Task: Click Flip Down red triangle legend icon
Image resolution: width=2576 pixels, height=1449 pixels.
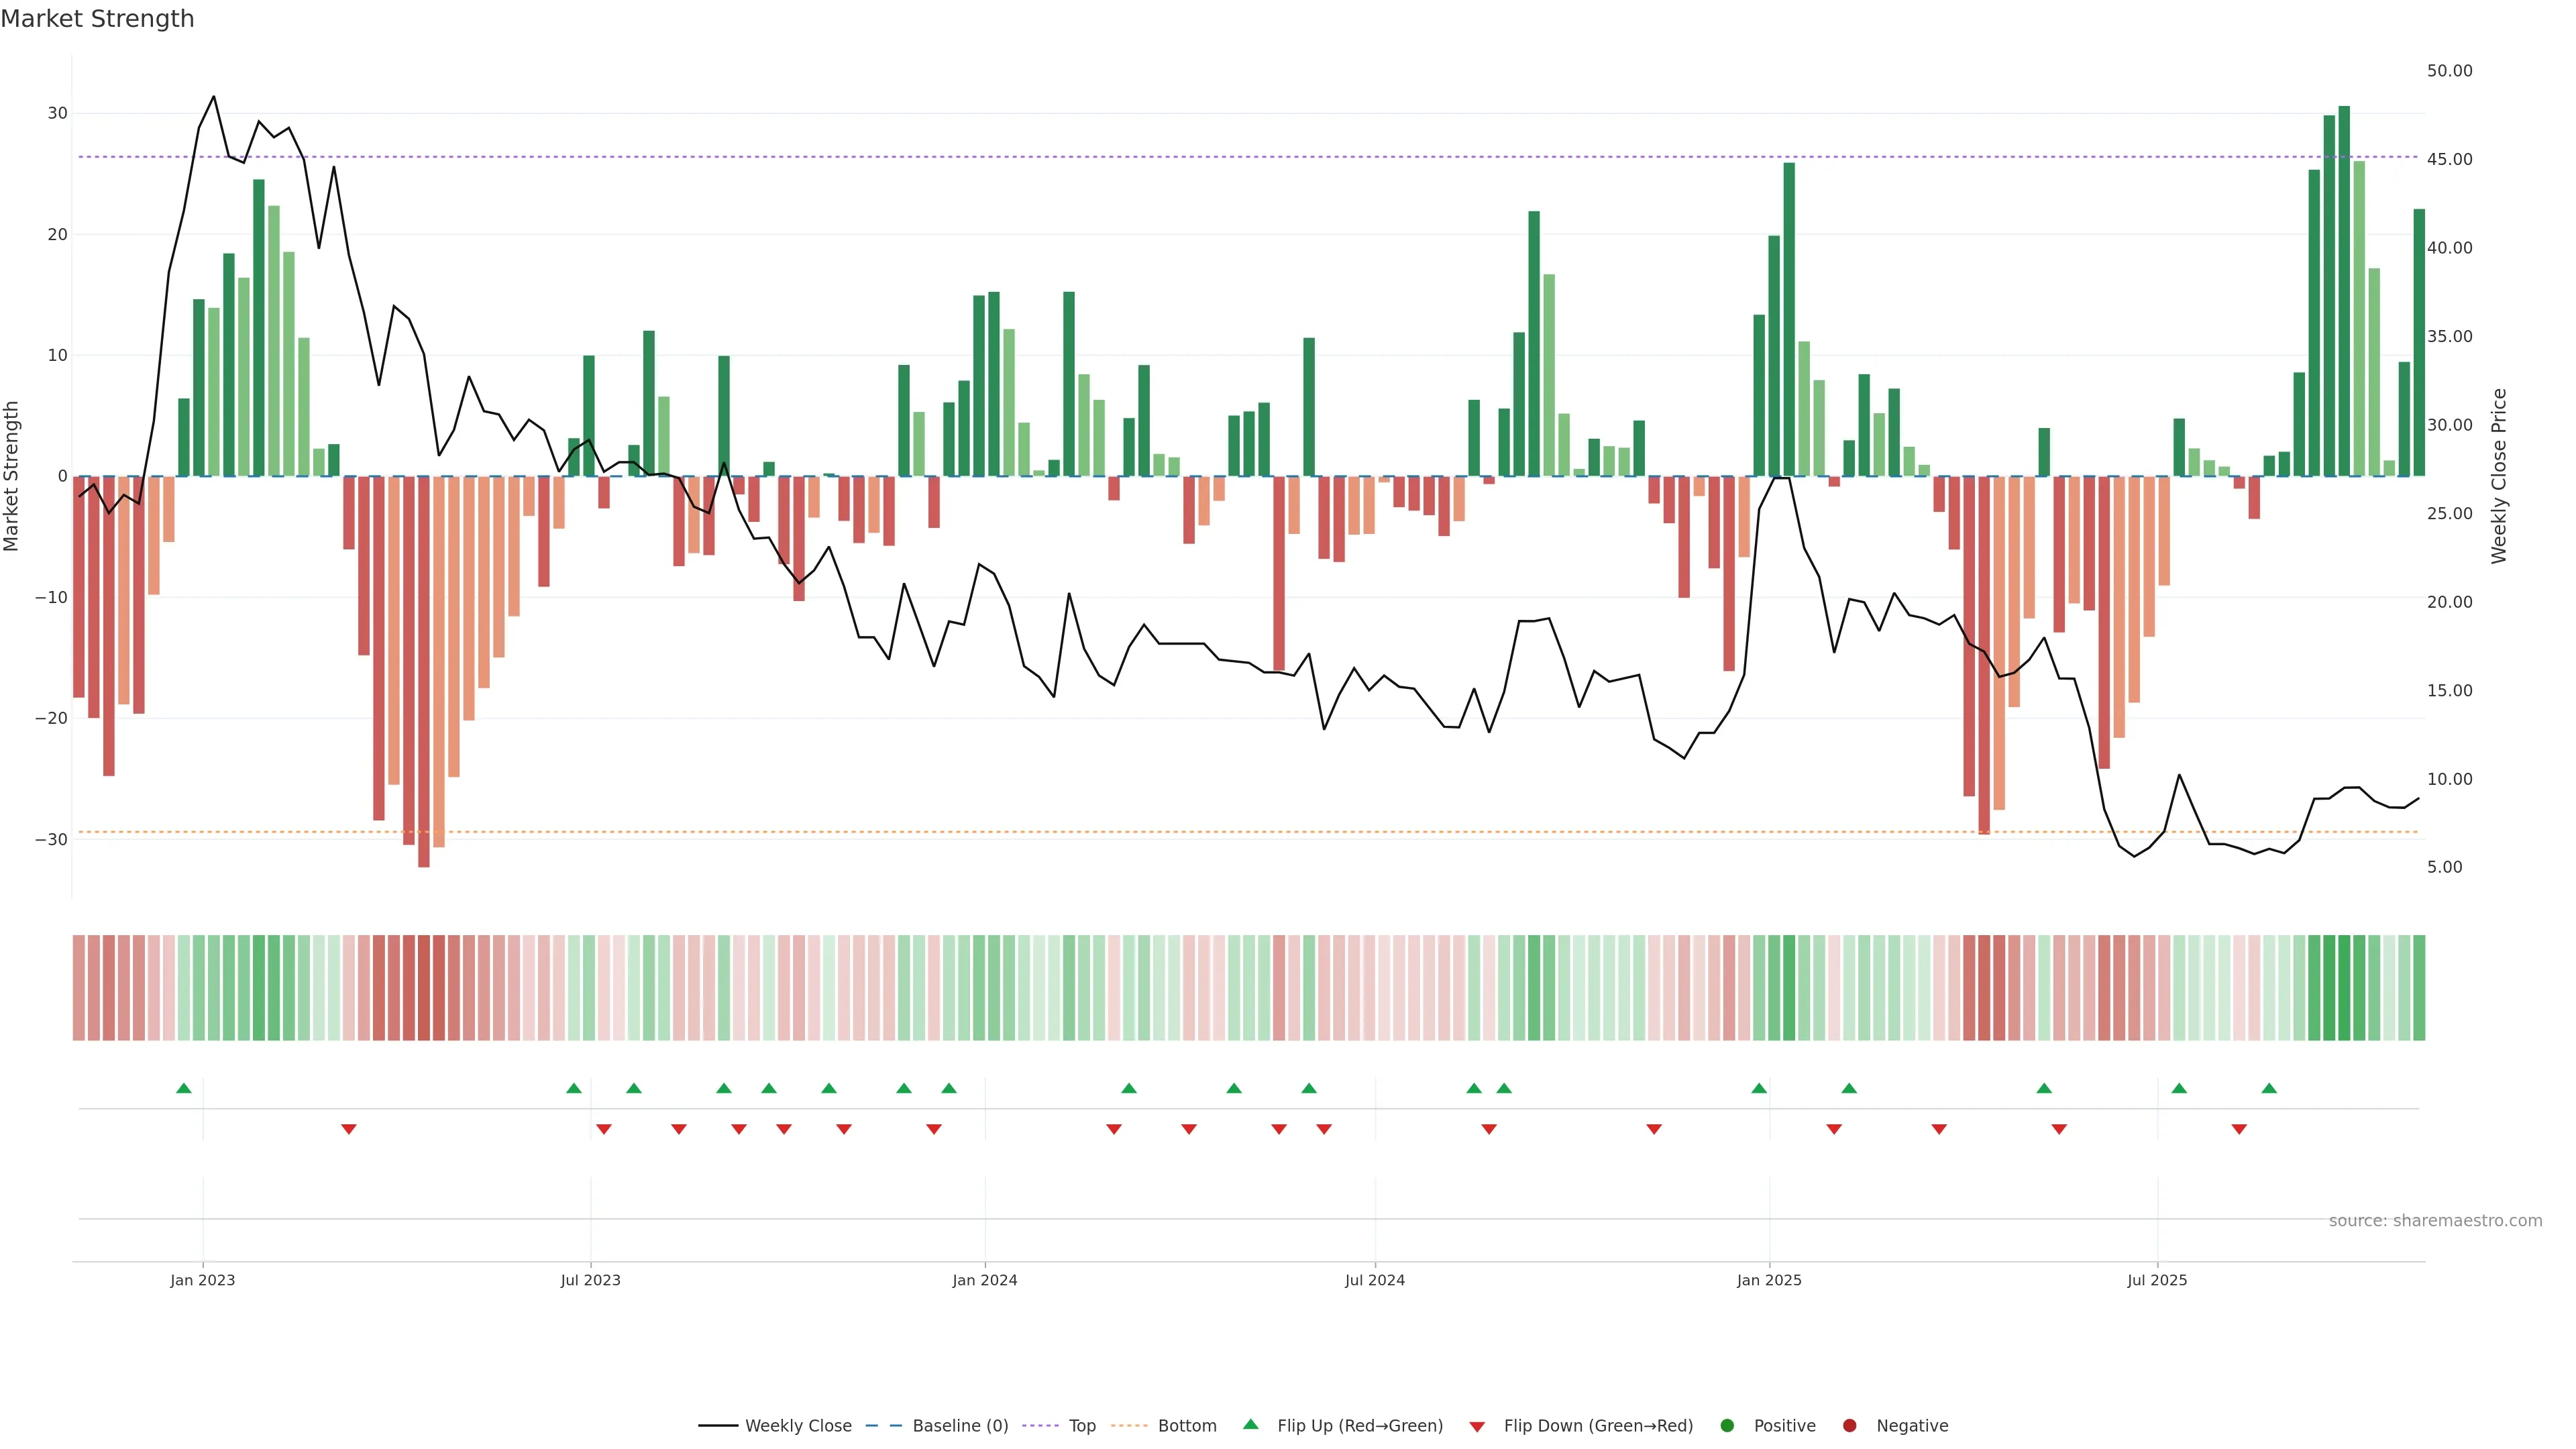Action: pyautogui.click(x=1477, y=1426)
